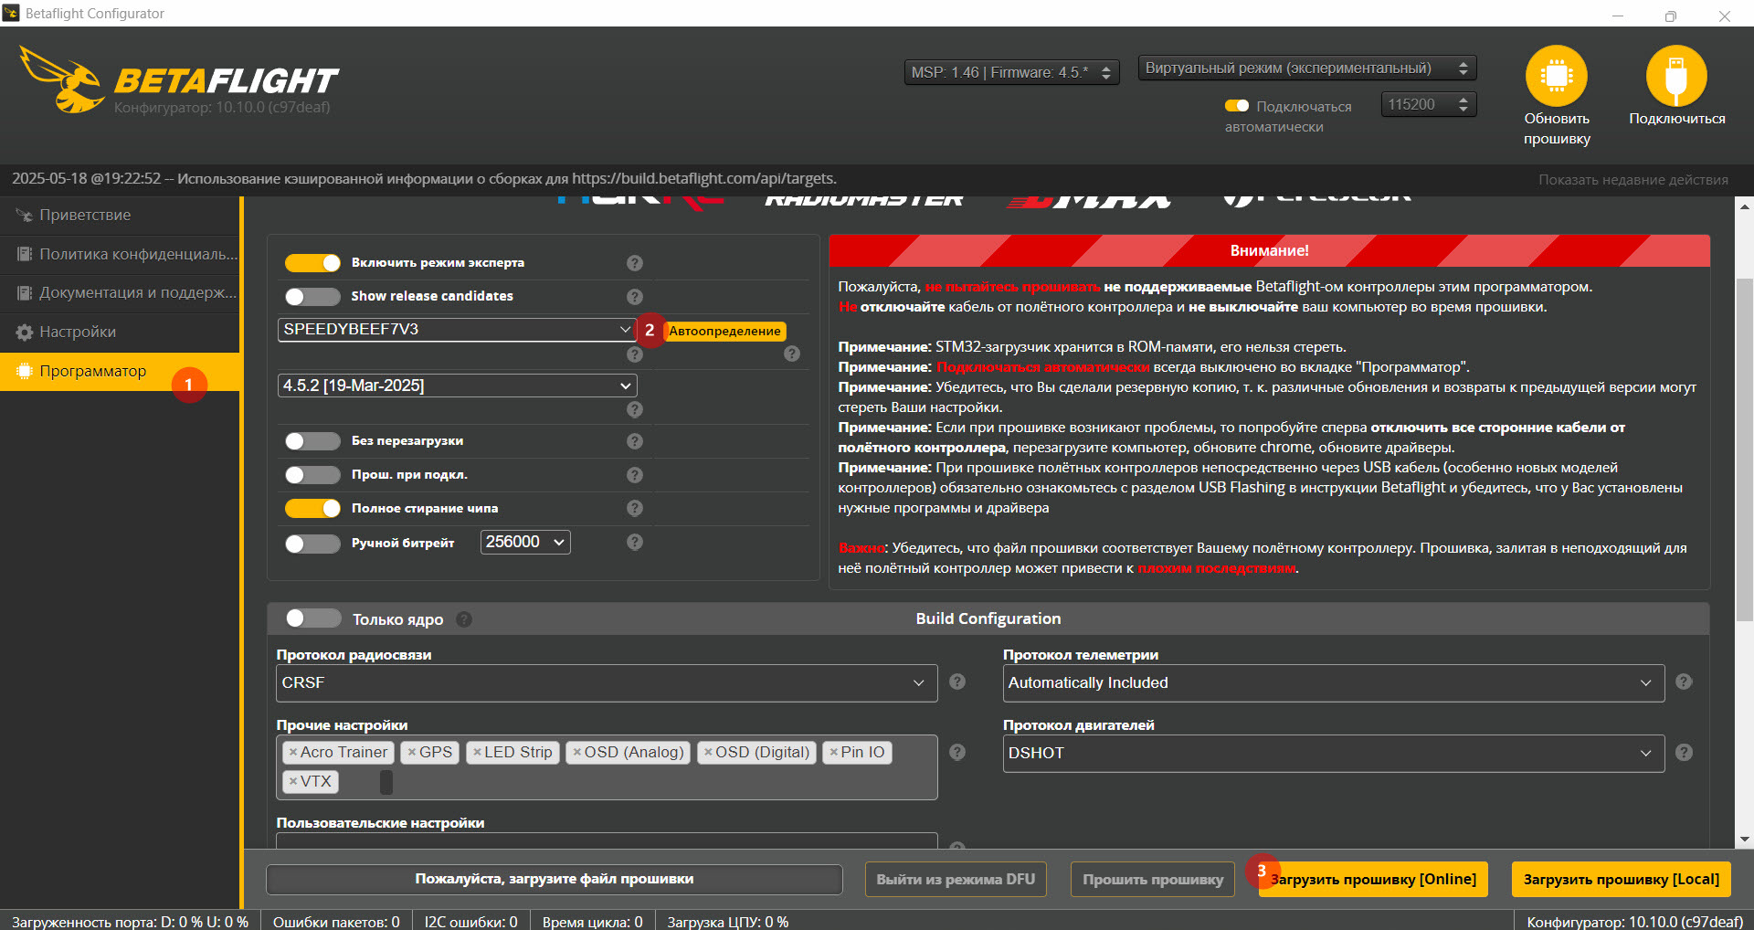
Task: Click help icon for Полное стирание чипа
Action: [x=635, y=508]
